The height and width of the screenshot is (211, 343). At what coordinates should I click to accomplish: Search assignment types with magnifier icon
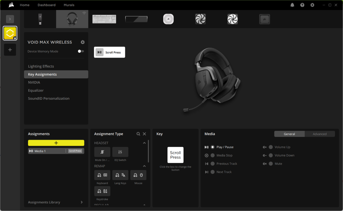pos(138,134)
